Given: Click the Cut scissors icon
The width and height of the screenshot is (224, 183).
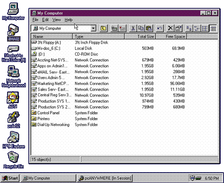Looking at the screenshot, I should click(133, 28).
